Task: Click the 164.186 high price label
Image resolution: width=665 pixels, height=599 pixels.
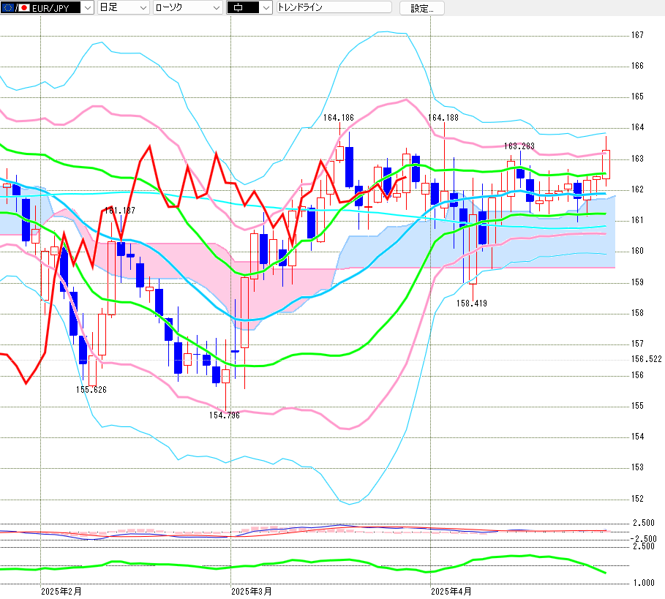Action: pos(339,118)
